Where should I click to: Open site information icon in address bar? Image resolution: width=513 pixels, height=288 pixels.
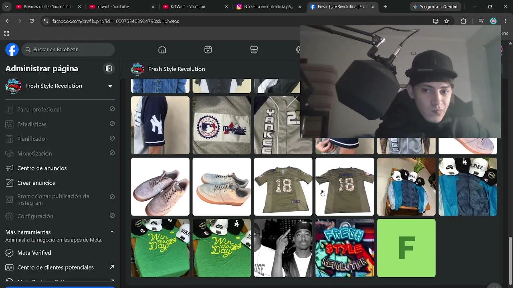pyautogui.click(x=46, y=21)
